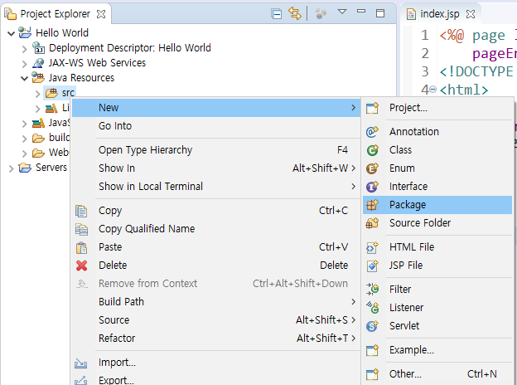The height and width of the screenshot is (385, 517).
Task: Click the purple Interface icon
Action: 372,187
